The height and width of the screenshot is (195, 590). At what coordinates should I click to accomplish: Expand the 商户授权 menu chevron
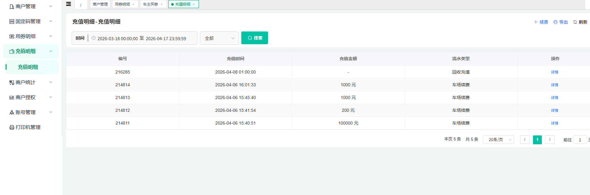(51, 97)
